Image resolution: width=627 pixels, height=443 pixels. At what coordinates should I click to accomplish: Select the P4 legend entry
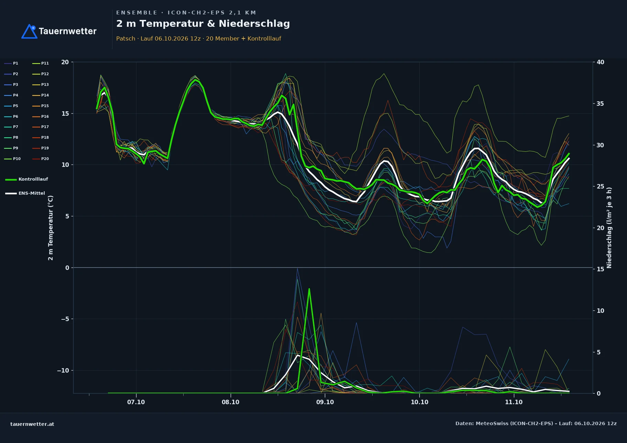pos(11,95)
